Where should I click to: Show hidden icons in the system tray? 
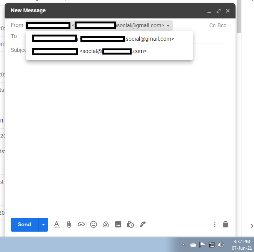coord(184,245)
